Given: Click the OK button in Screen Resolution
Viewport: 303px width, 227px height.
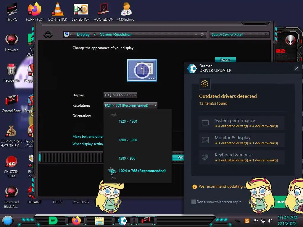Looking at the screenshot, I should click(178, 158).
